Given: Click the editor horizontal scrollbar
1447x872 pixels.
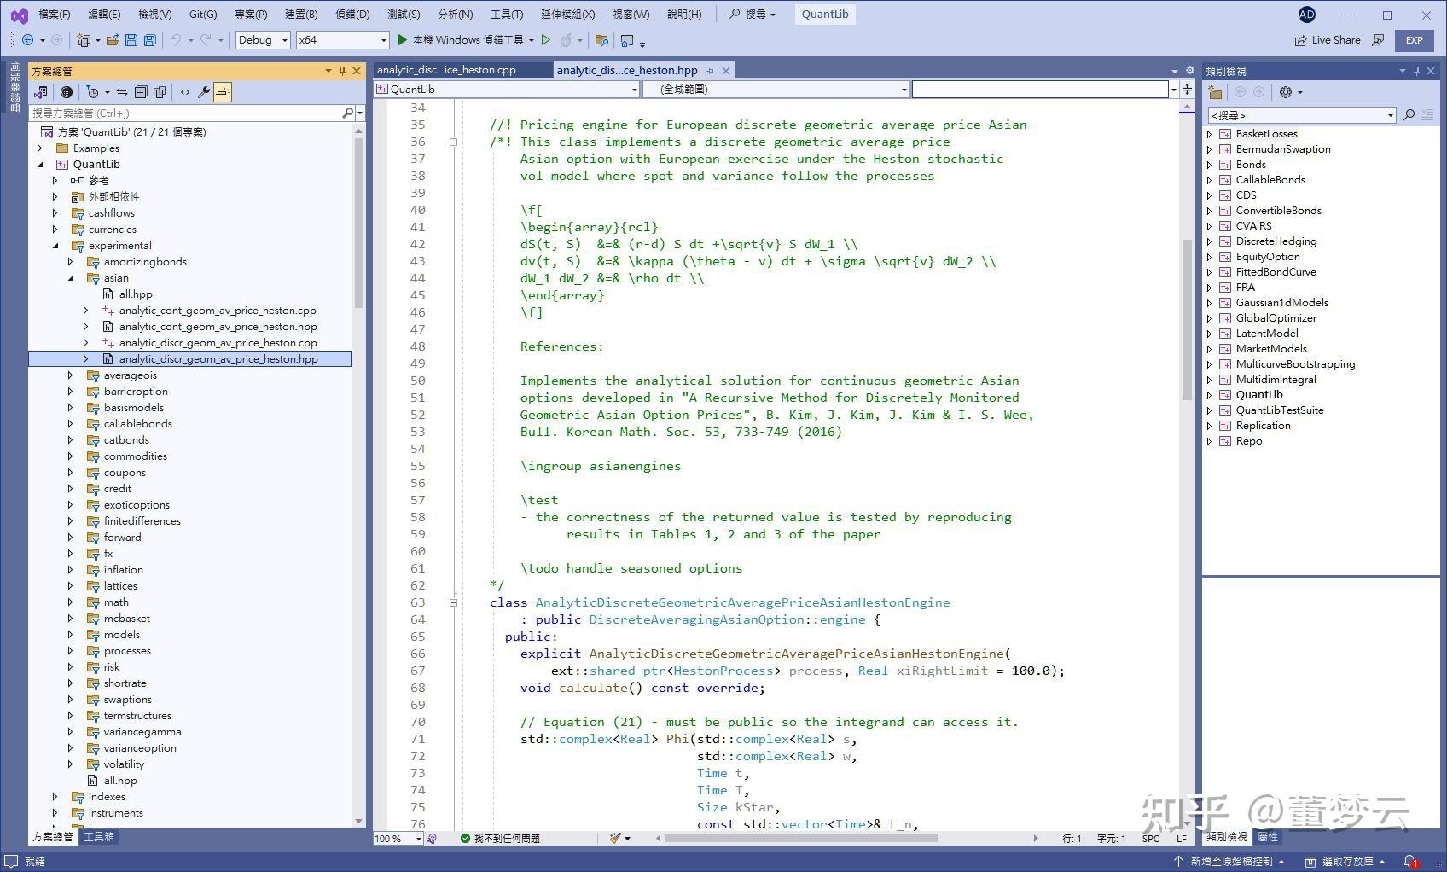Looking at the screenshot, I should [x=801, y=839].
